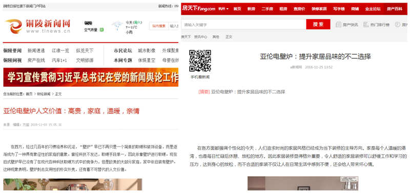
Task: Open the 业主论坛 nav item
Action: click(x=373, y=9)
